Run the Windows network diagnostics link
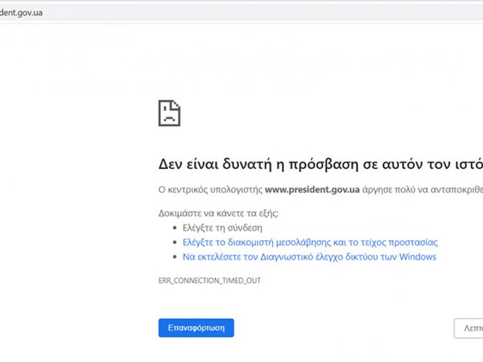The height and width of the screenshot is (362, 483). 309,257
